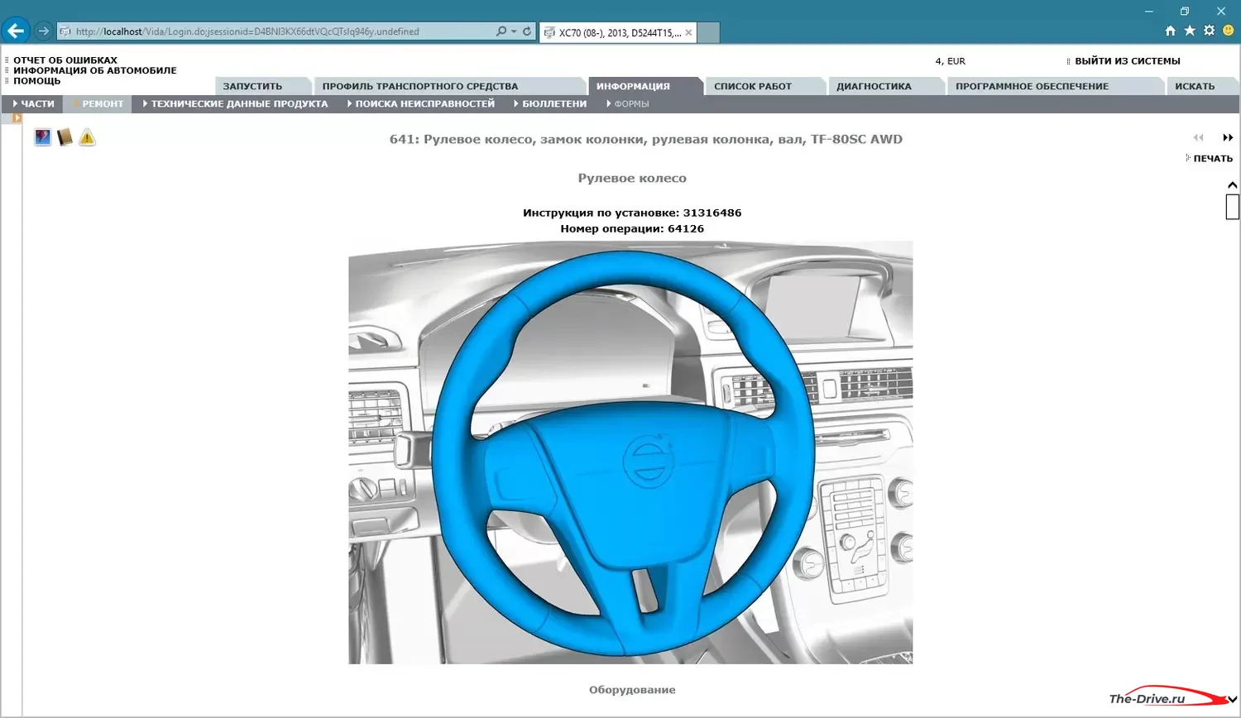The image size is (1241, 718).
Task: Open the ПОМОЩЬ help link
Action: (37, 81)
